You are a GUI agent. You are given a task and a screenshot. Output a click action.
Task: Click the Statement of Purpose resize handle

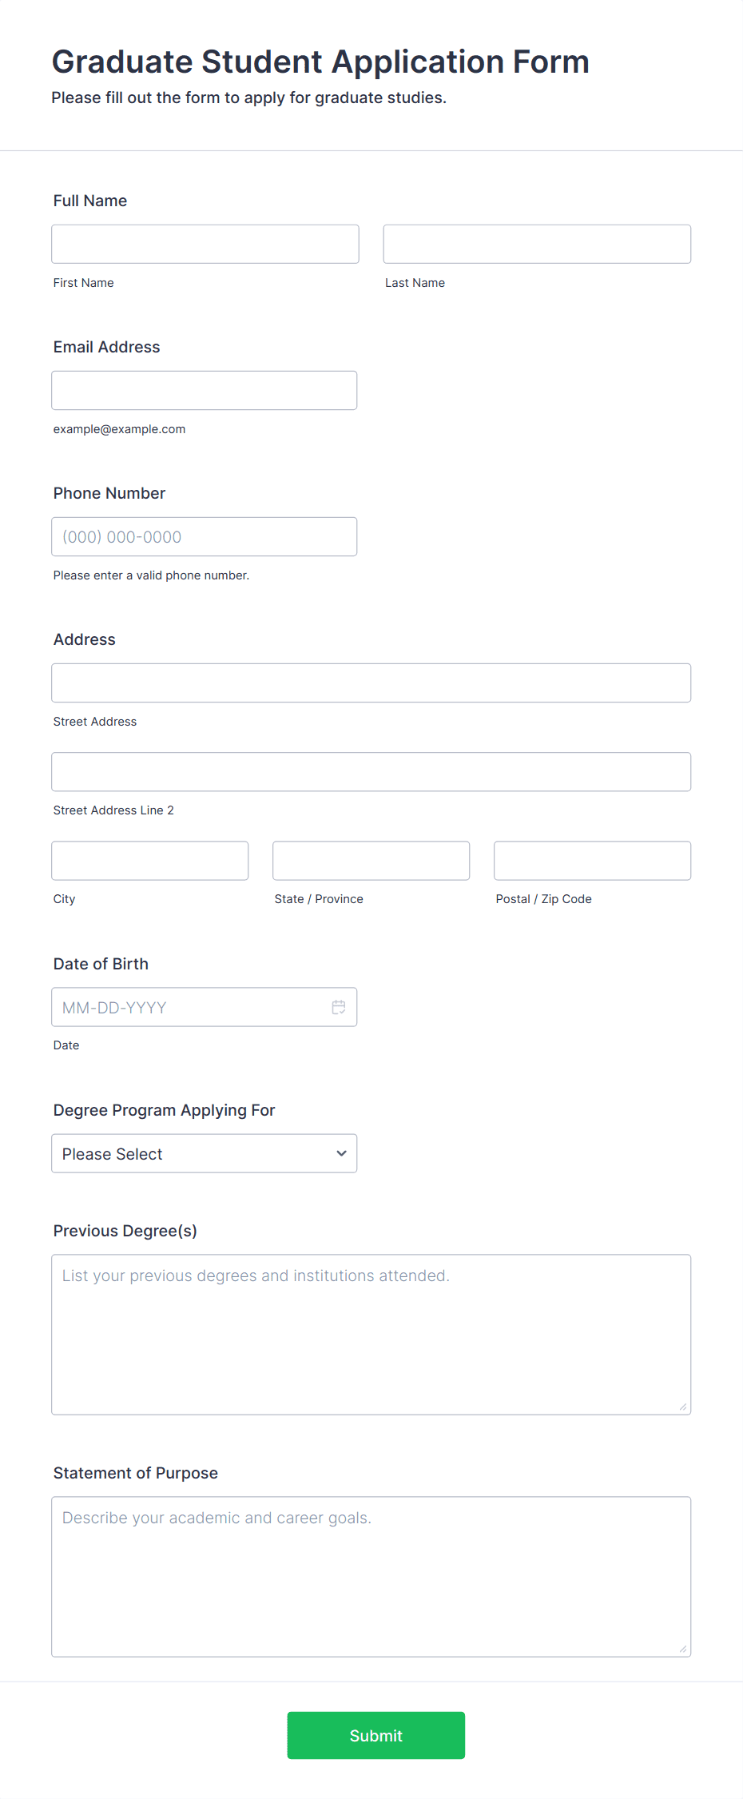[683, 1649]
